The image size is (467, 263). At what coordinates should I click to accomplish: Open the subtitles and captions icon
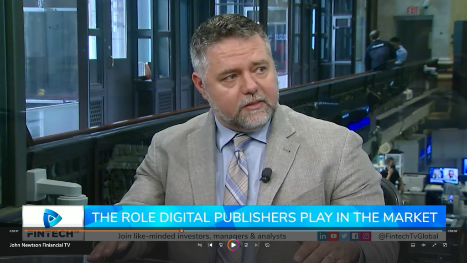click(413, 245)
